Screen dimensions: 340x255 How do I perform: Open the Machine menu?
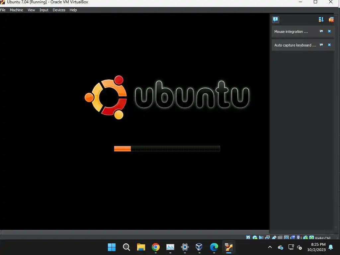point(17,10)
